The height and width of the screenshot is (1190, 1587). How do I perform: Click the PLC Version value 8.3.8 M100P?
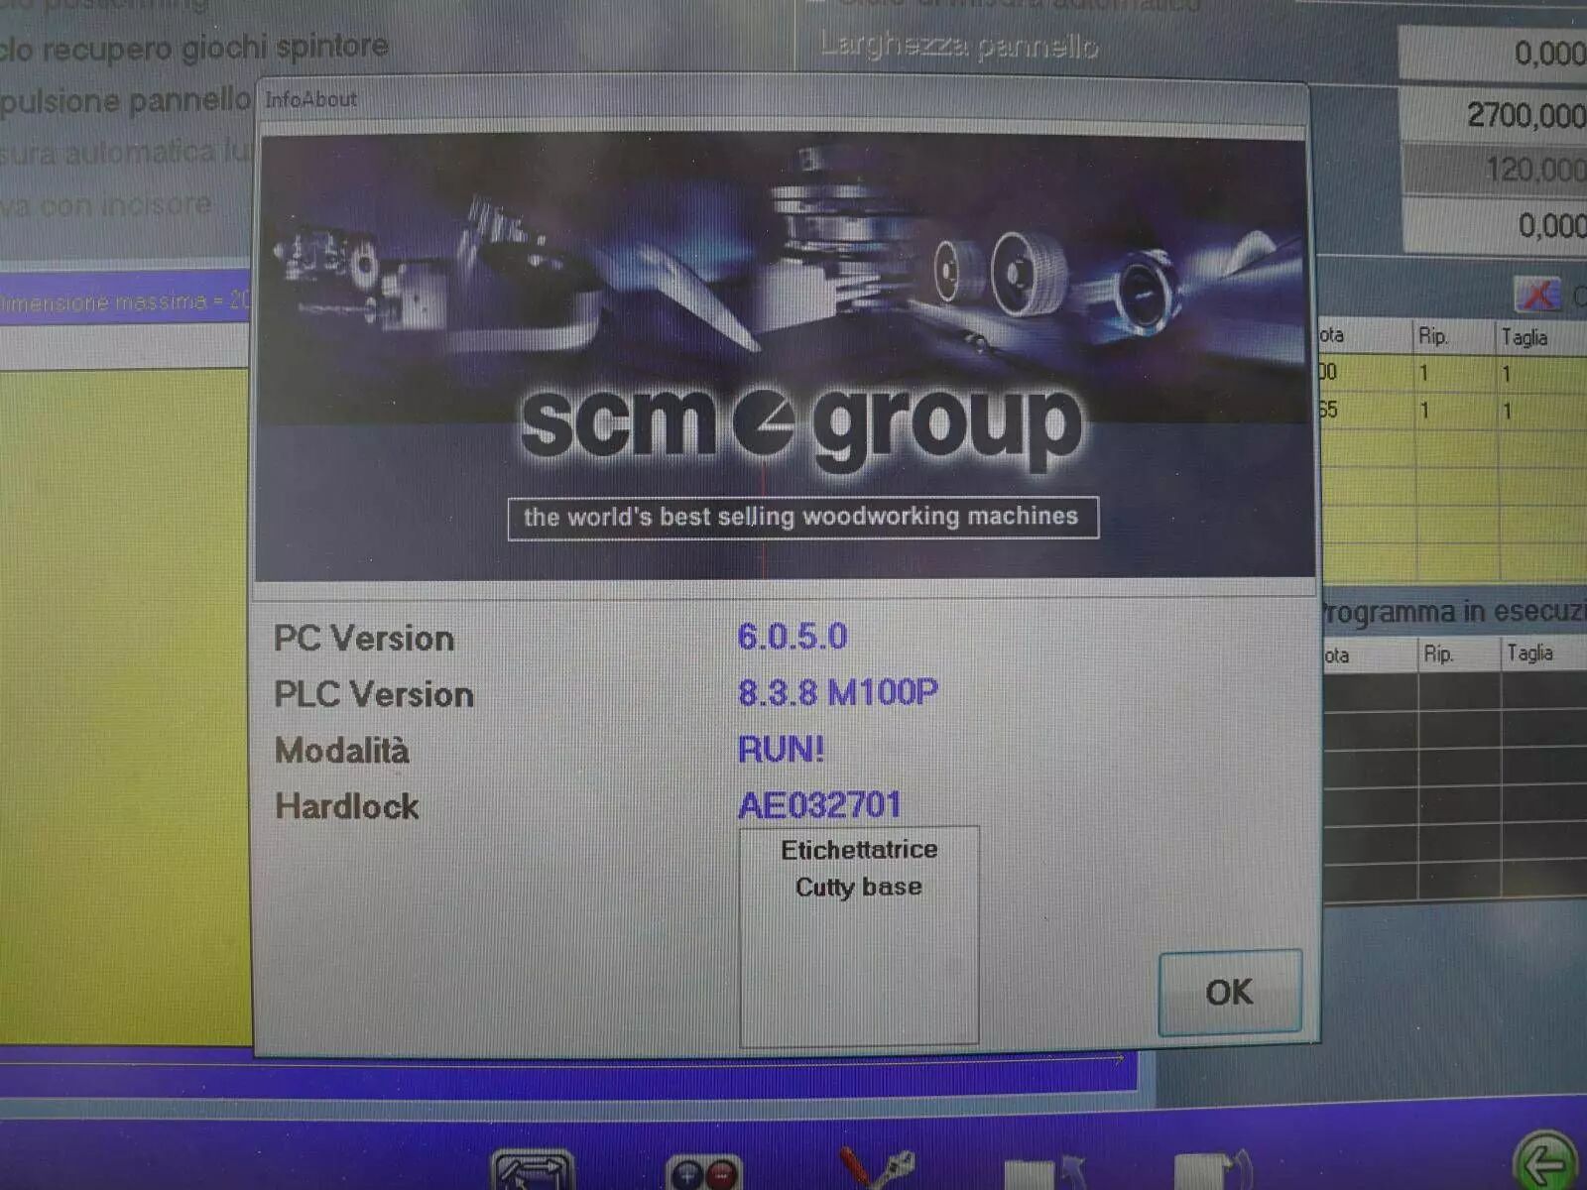[838, 692]
